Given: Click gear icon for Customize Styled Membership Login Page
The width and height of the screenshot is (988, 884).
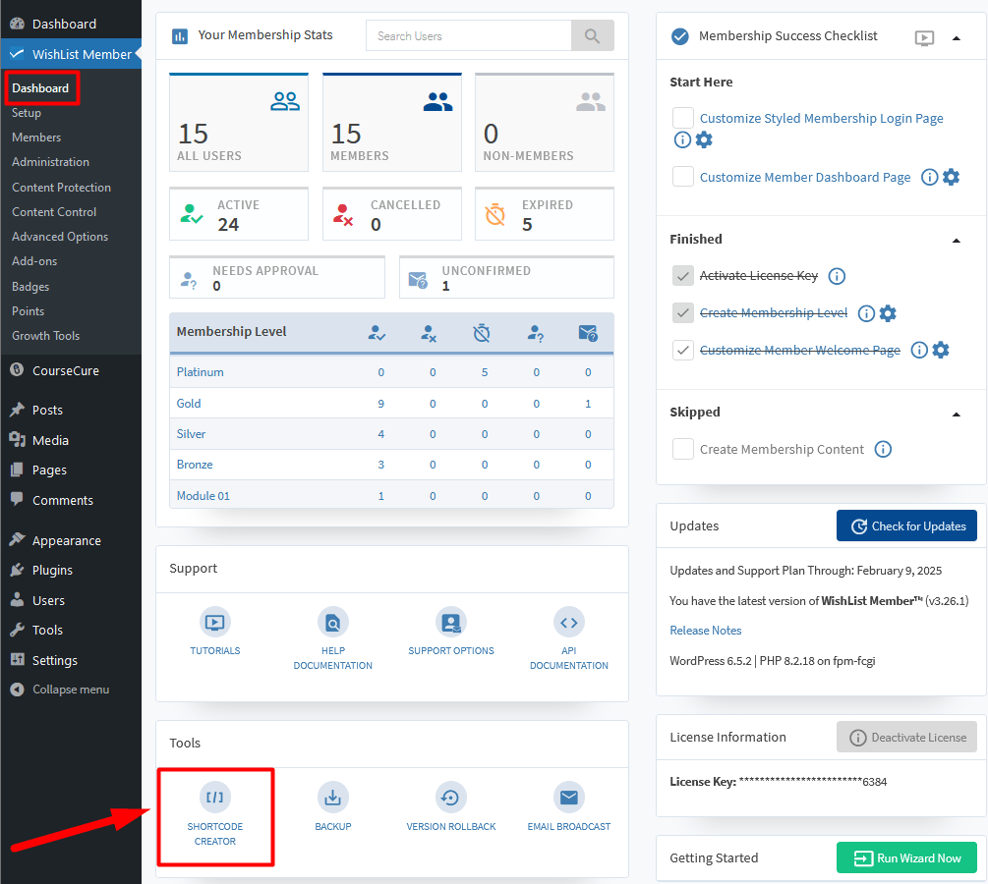Looking at the screenshot, I should [704, 139].
